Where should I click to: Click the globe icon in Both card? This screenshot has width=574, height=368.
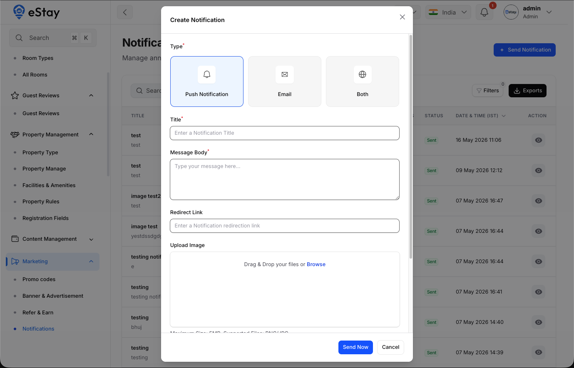coord(363,74)
